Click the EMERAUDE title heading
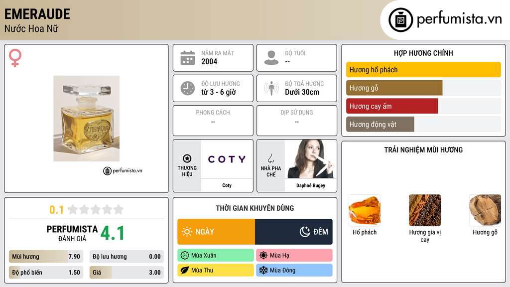This screenshot has height=287, width=510. click(x=37, y=14)
